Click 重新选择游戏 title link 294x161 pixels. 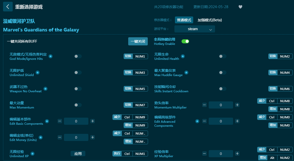(x=29, y=7)
